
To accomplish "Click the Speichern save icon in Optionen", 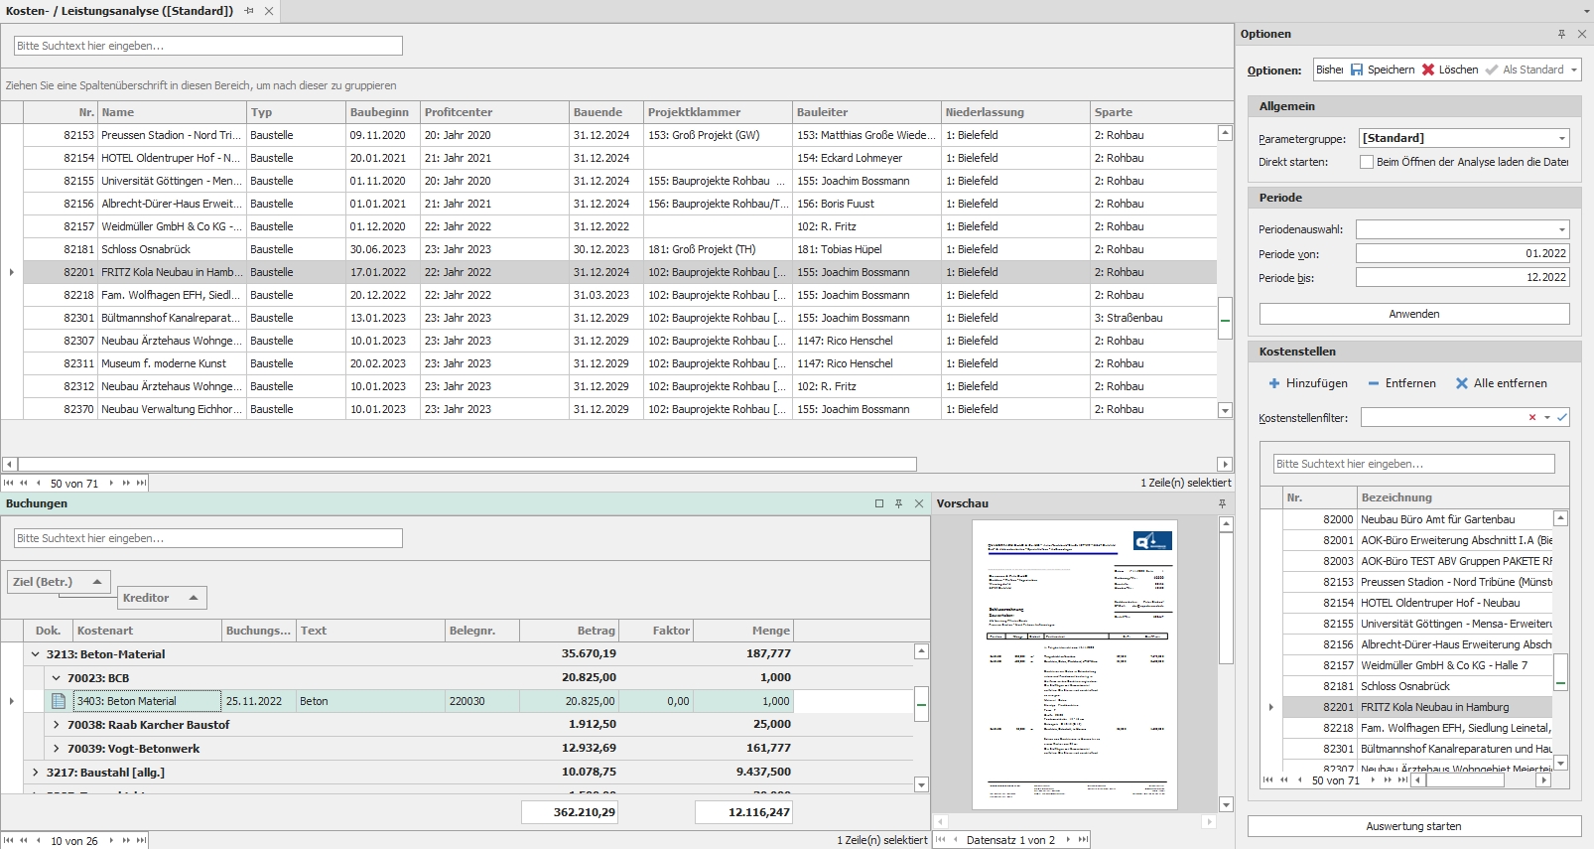I will pos(1357,70).
